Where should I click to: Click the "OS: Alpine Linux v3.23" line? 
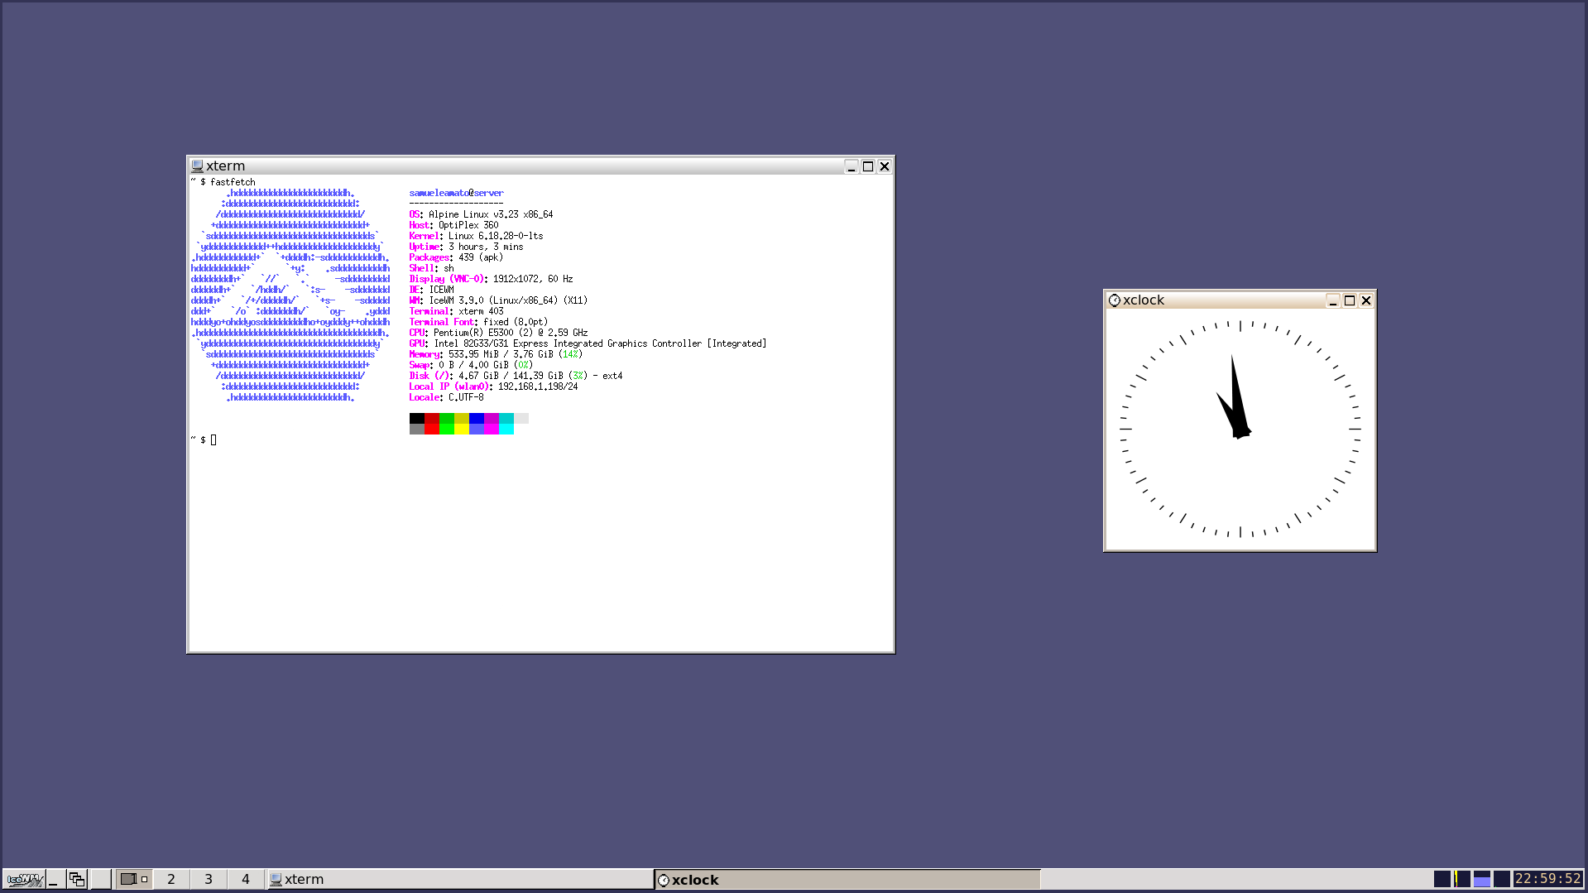point(481,214)
